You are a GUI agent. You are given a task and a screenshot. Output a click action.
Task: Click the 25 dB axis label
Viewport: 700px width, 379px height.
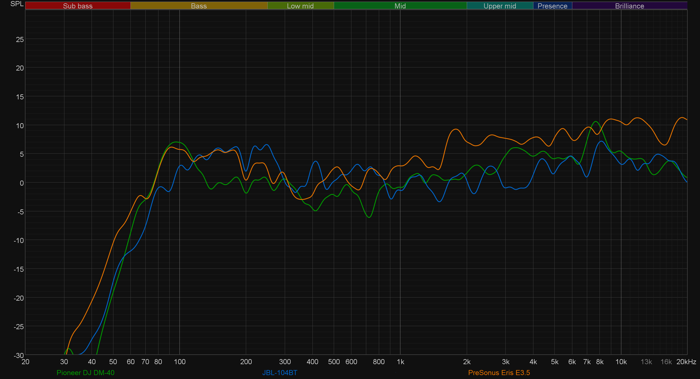tap(20, 39)
